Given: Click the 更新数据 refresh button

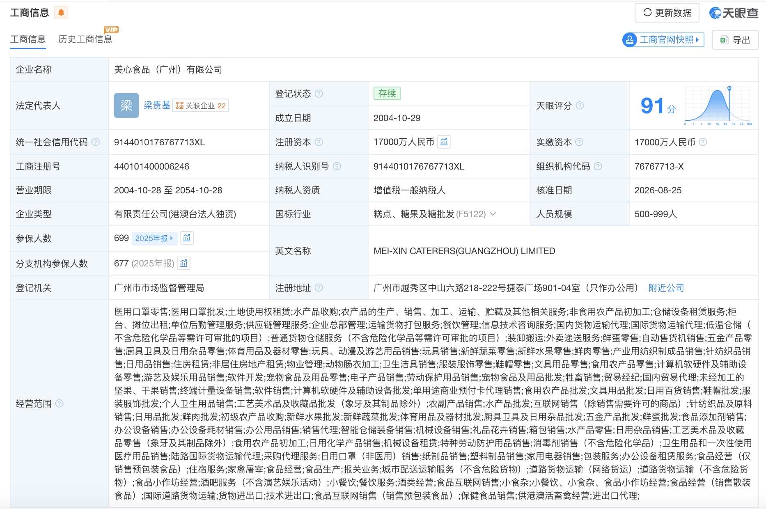Looking at the screenshot, I should pyautogui.click(x=667, y=13).
